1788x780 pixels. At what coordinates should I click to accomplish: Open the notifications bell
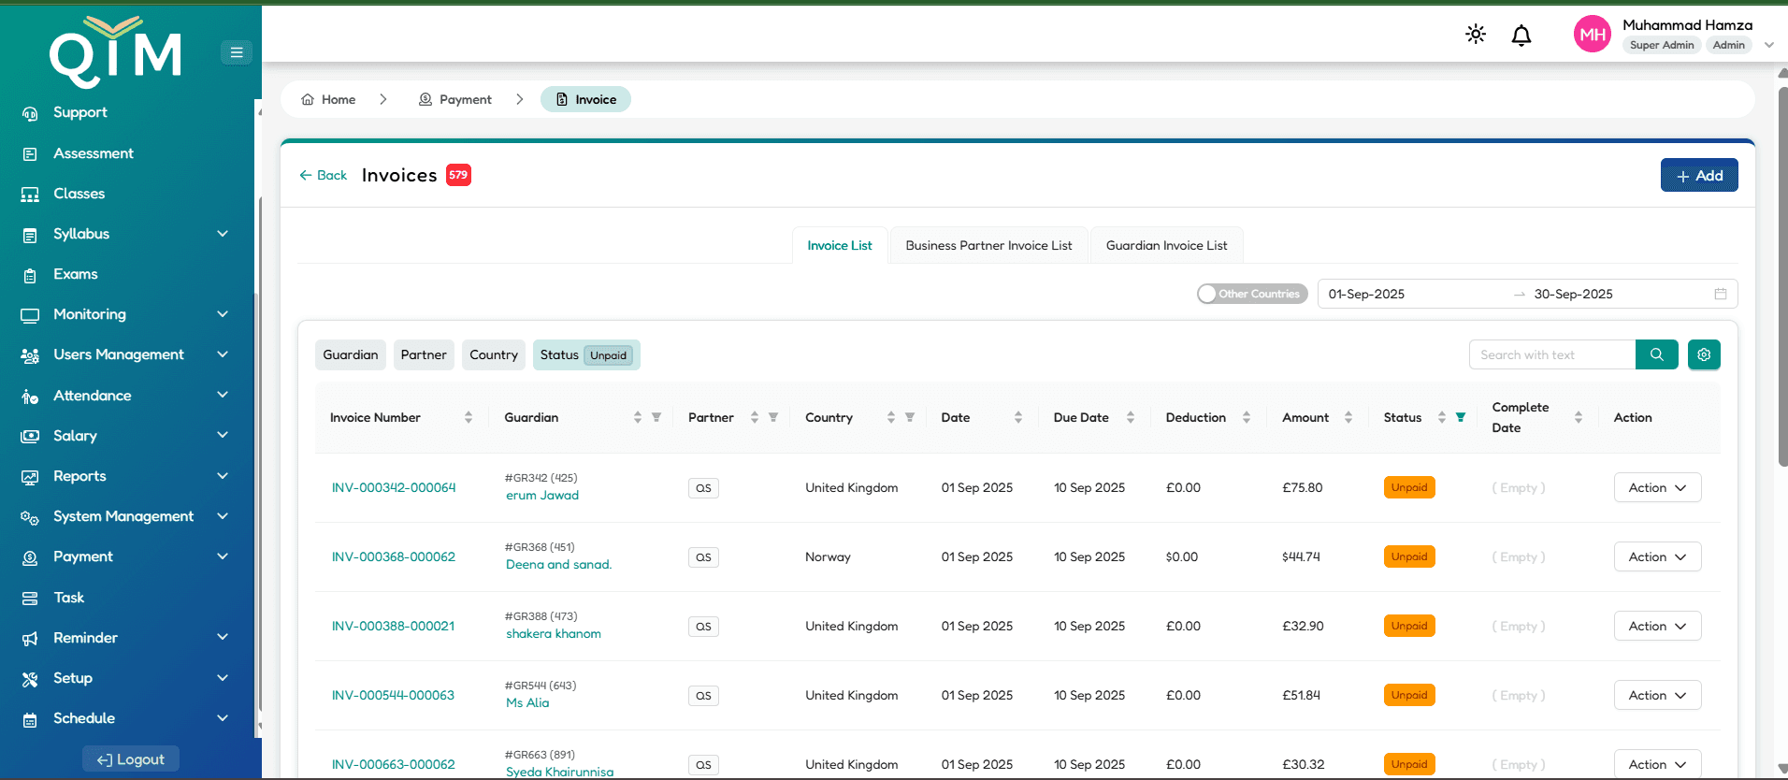1521,36
